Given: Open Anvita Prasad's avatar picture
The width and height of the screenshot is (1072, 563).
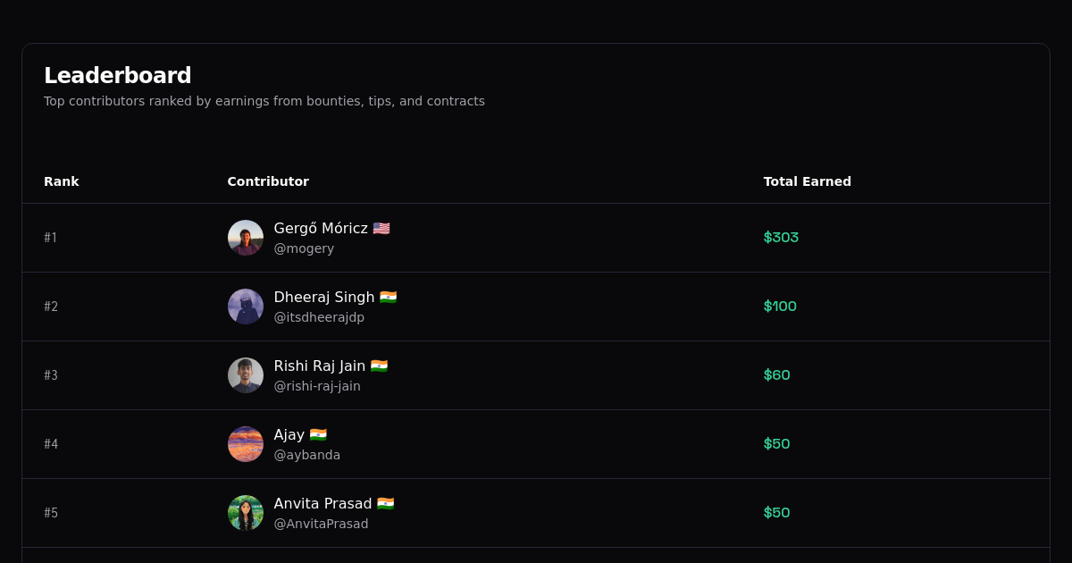Looking at the screenshot, I should point(246,513).
